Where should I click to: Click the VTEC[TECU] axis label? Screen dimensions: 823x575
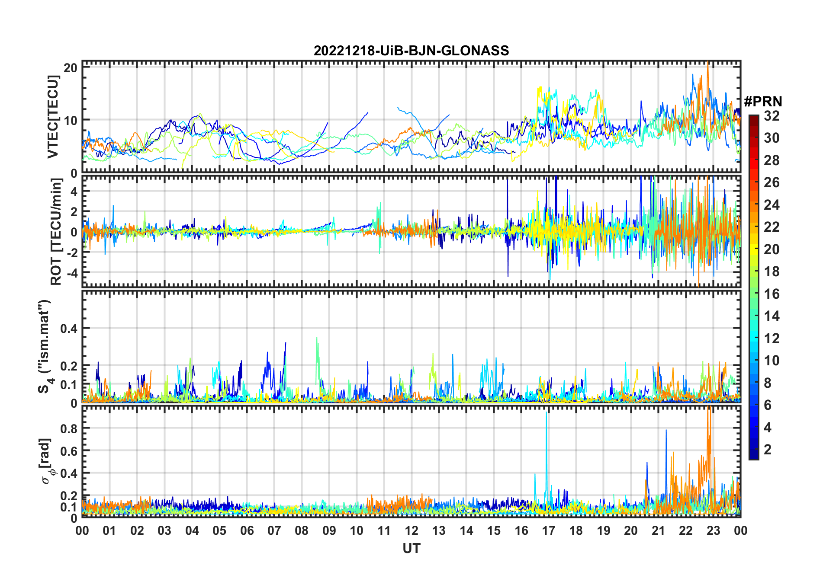[53, 117]
